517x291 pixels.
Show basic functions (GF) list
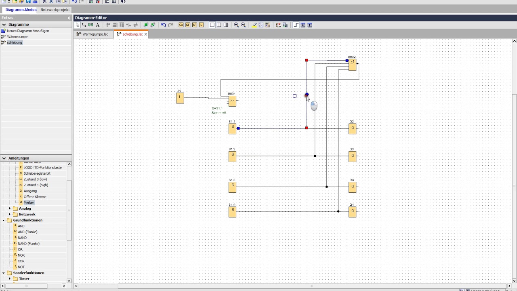[188, 25]
